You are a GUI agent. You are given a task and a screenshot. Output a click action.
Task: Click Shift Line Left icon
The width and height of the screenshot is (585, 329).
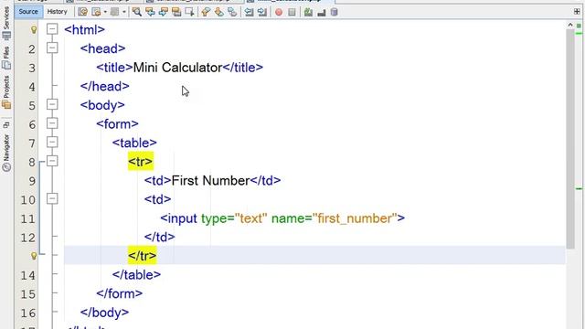tap(249, 12)
